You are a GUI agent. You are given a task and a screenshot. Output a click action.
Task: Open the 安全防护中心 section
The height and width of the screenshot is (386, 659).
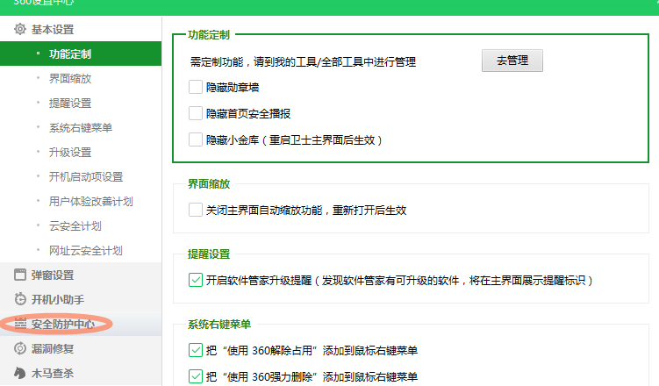coord(81,324)
